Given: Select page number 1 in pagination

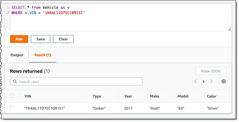Looking at the screenshot, I should coord(203,82).
